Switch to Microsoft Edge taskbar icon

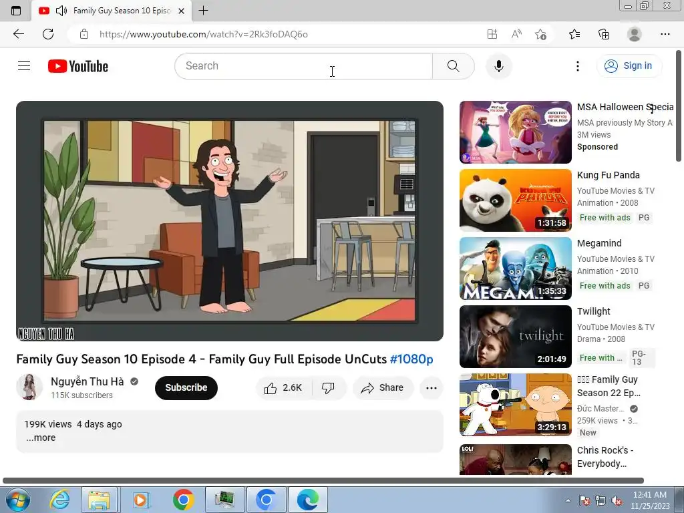pos(307,500)
